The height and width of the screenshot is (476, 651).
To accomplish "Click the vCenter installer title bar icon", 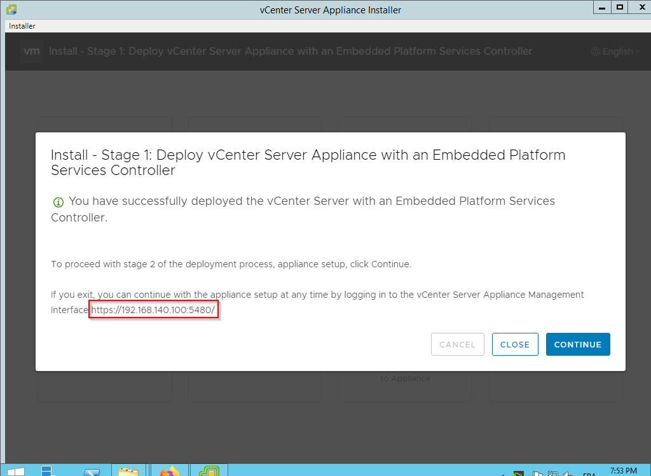I will point(11,9).
